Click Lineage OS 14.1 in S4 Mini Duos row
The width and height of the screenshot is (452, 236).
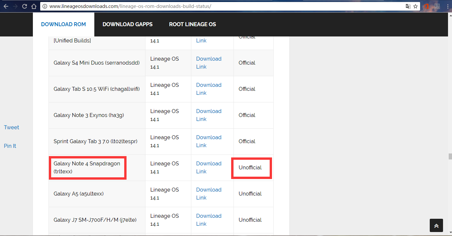[x=164, y=63]
